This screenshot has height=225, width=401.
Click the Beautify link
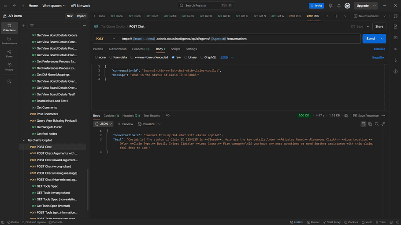coord(378,58)
